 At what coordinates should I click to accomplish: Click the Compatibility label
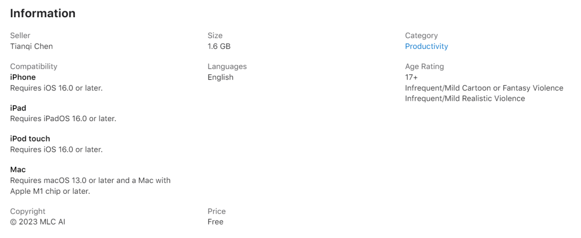point(34,66)
